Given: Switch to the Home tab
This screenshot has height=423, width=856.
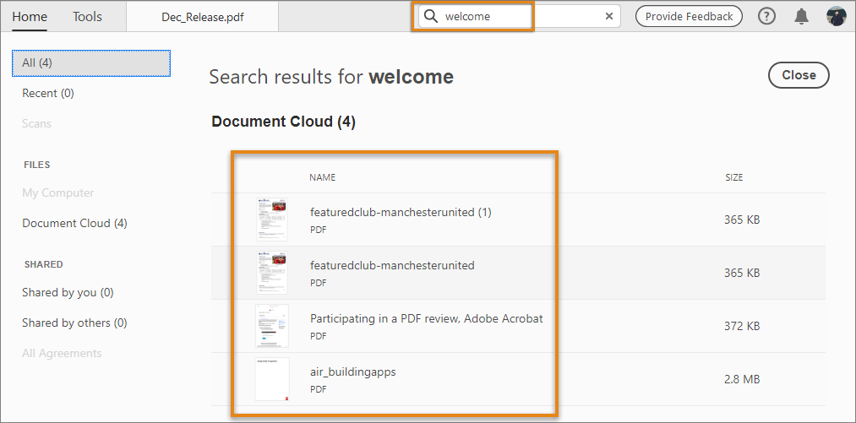Looking at the screenshot, I should tap(30, 16).
